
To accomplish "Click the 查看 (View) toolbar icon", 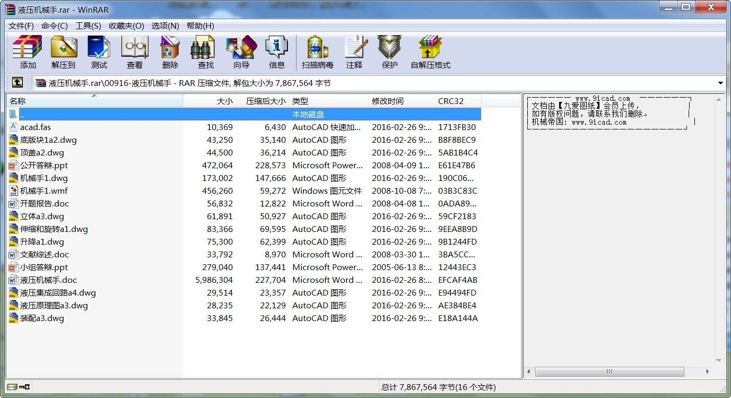I will coord(135,53).
